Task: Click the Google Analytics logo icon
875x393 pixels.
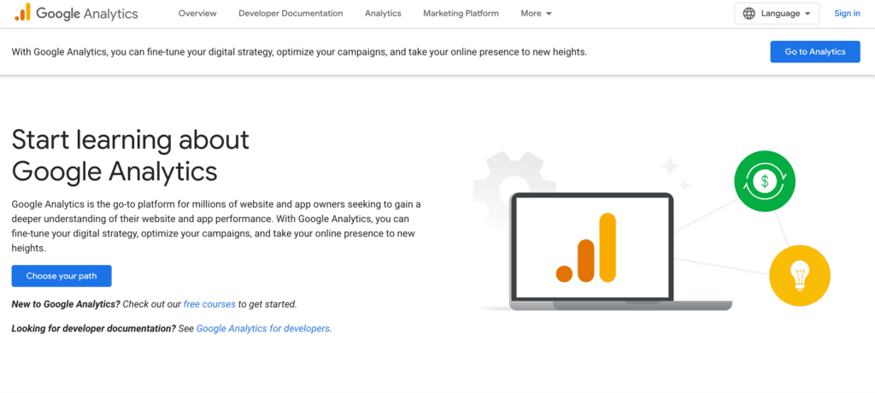Action: pos(23,12)
